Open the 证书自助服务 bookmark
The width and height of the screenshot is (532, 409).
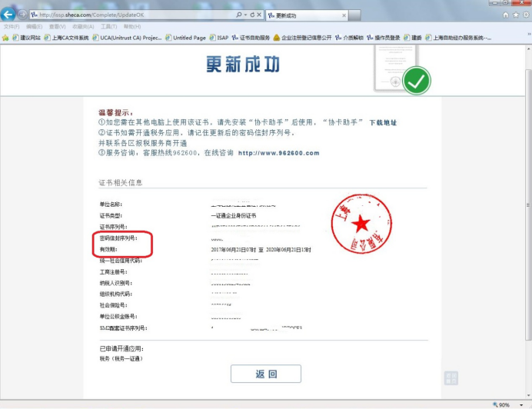[x=251, y=37]
